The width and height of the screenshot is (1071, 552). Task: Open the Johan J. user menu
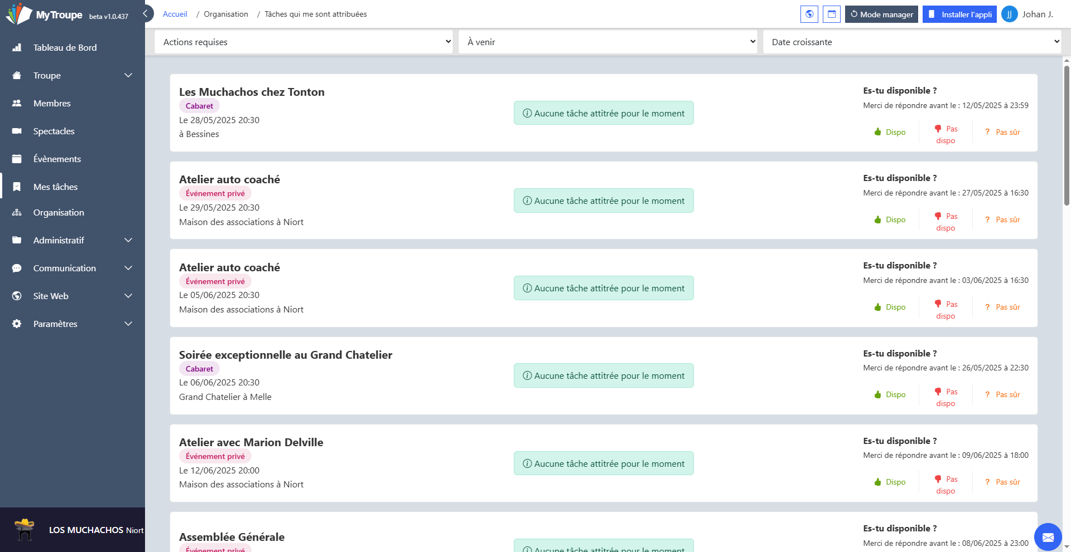pyautogui.click(x=1027, y=14)
